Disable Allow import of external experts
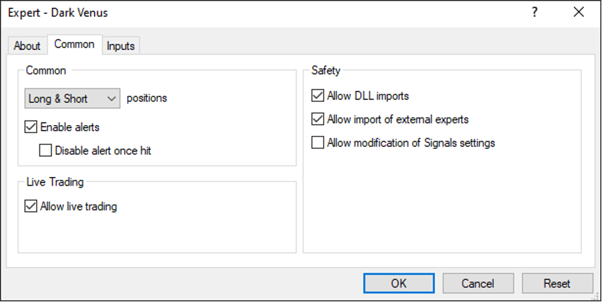Screen dimensions: 602x302 [x=318, y=120]
